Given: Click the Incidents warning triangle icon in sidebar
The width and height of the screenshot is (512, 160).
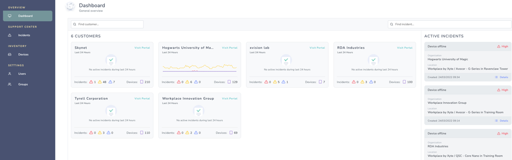Looking at the screenshot, I should click(x=10, y=35).
